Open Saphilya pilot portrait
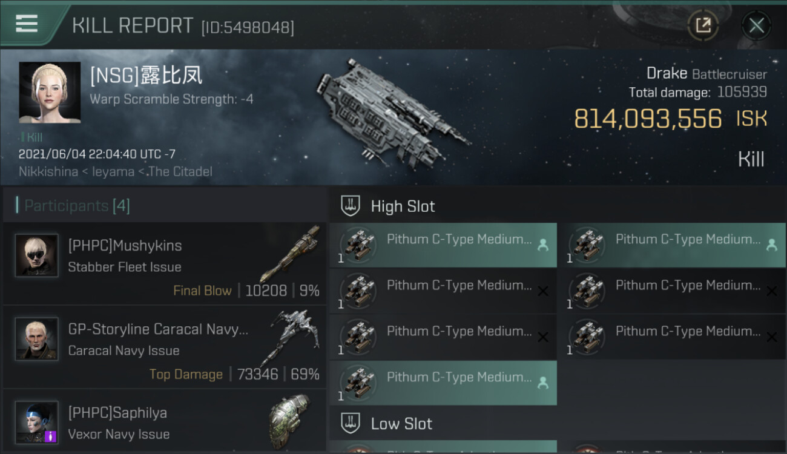 point(37,422)
